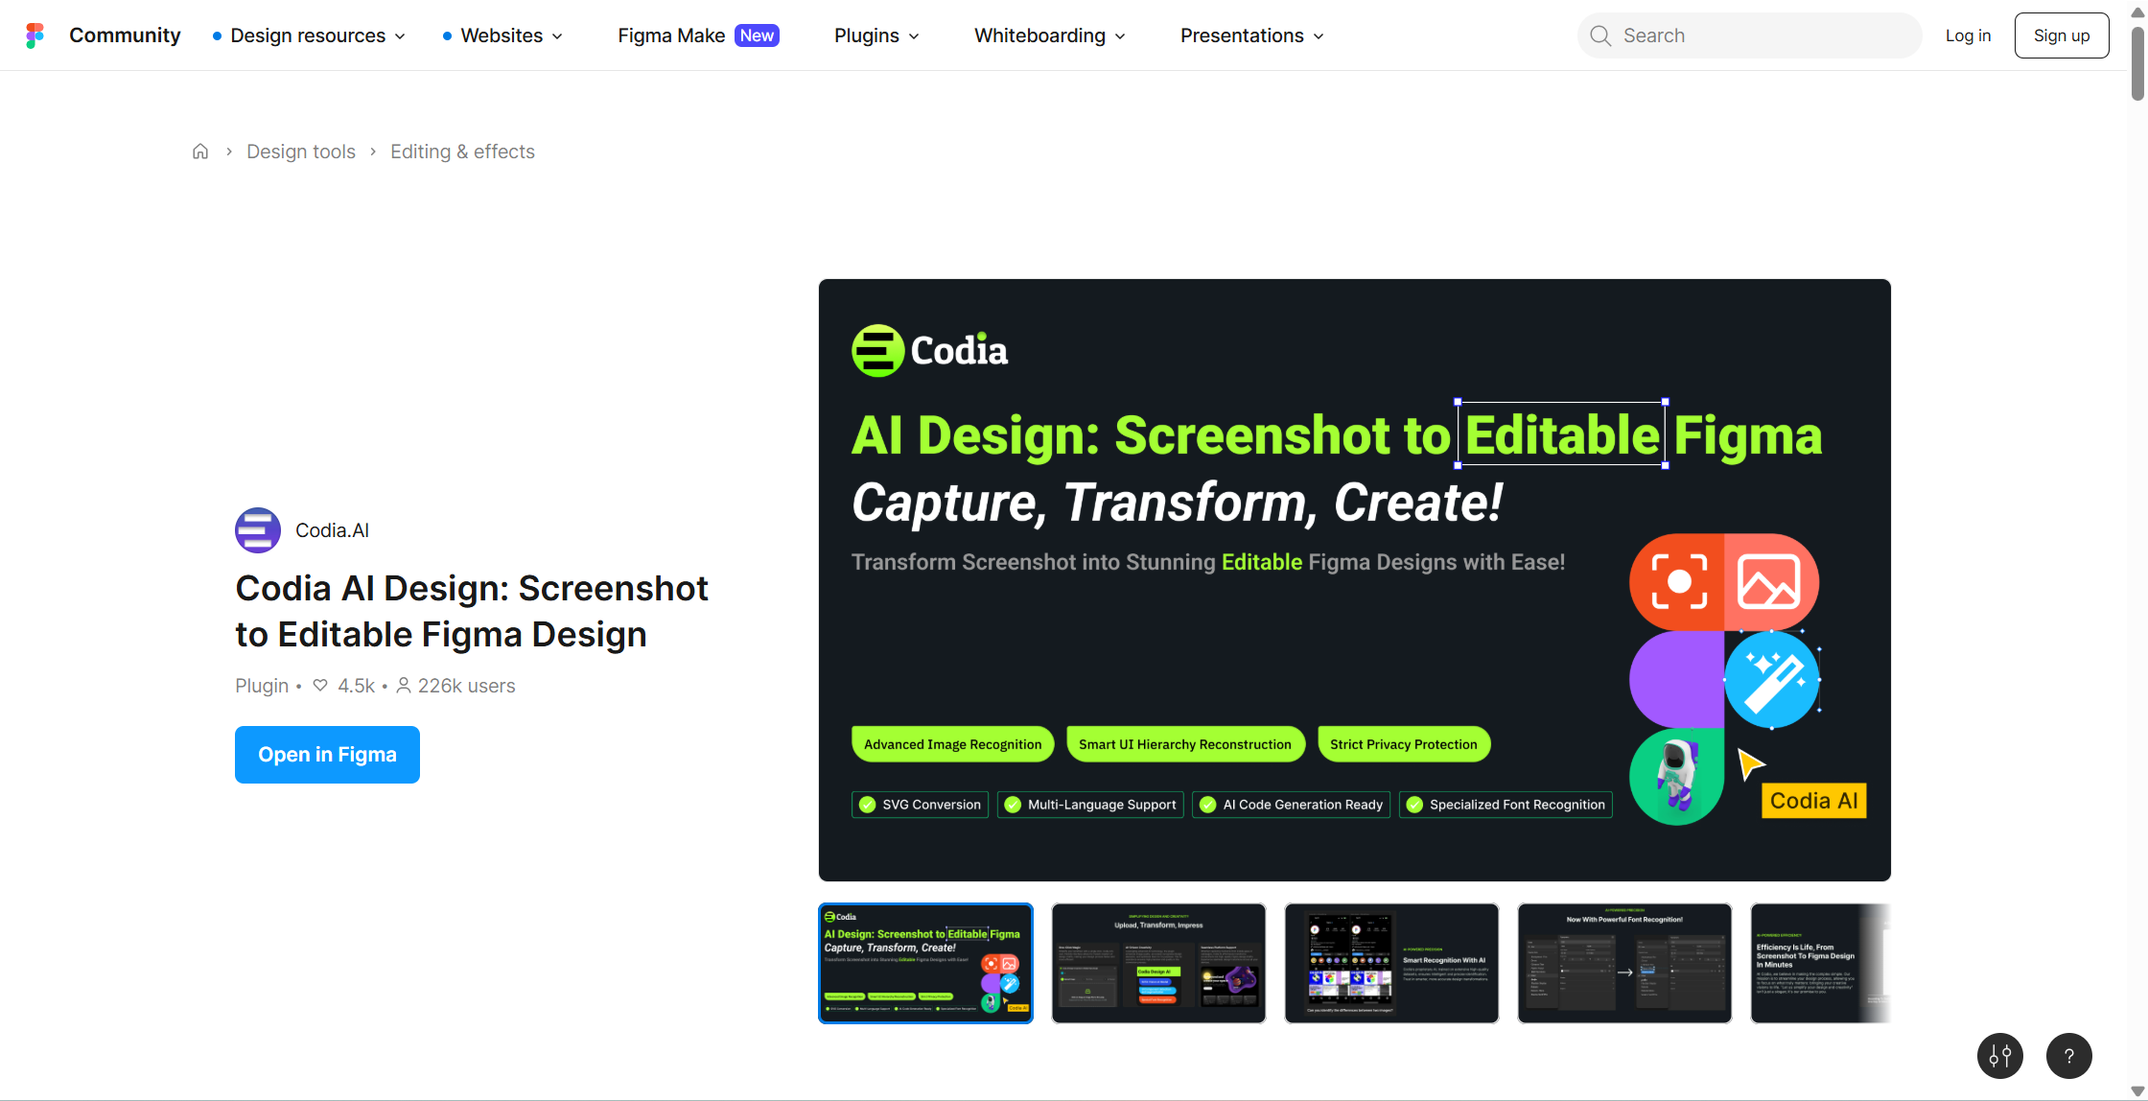Click the heart likes icon
The width and height of the screenshot is (2148, 1101).
pyautogui.click(x=320, y=686)
